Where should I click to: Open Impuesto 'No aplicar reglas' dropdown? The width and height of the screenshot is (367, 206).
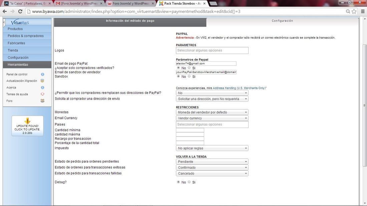212,148
